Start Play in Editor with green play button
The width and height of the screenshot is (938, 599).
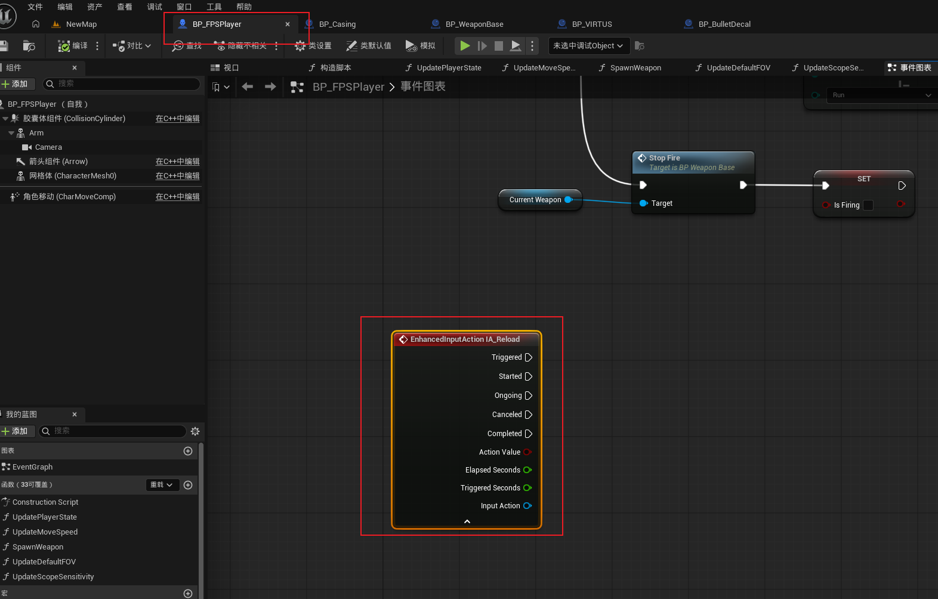click(x=465, y=46)
